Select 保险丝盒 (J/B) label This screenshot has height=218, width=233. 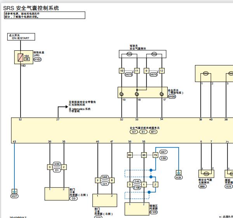click(x=38, y=54)
